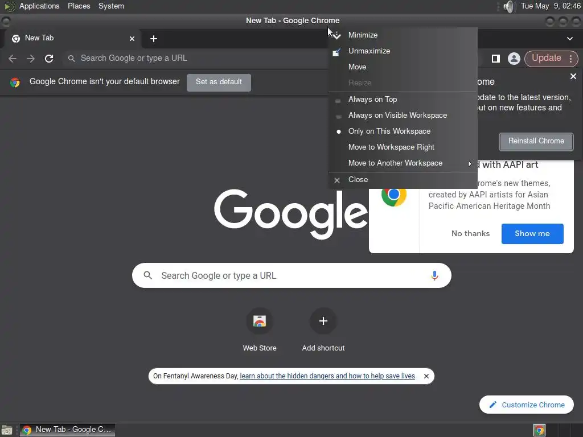Start voice search with the microphone icon

pos(434,275)
